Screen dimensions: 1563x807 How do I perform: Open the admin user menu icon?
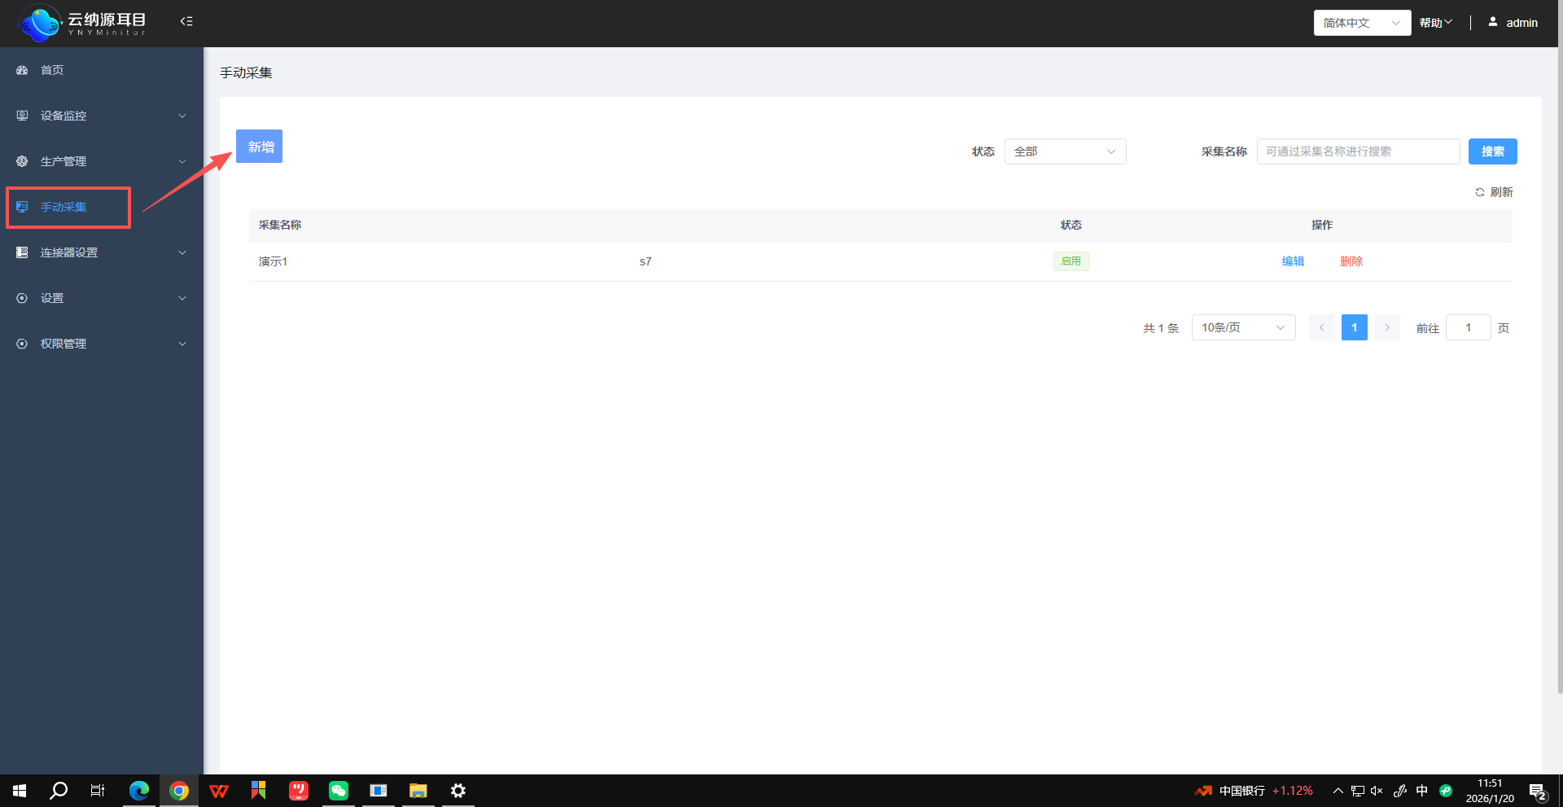(1493, 22)
